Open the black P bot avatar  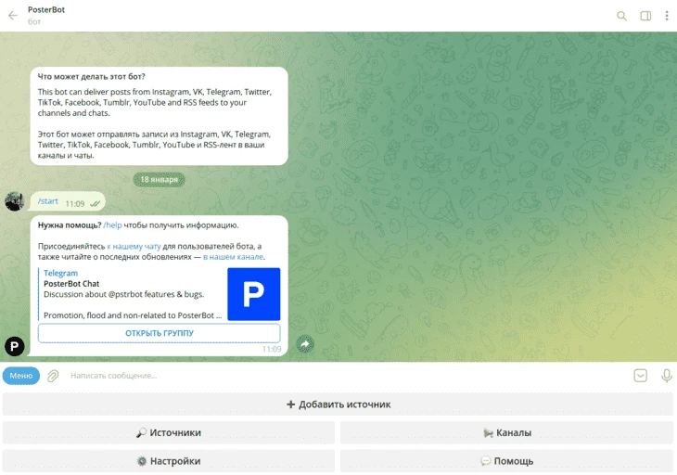14,346
